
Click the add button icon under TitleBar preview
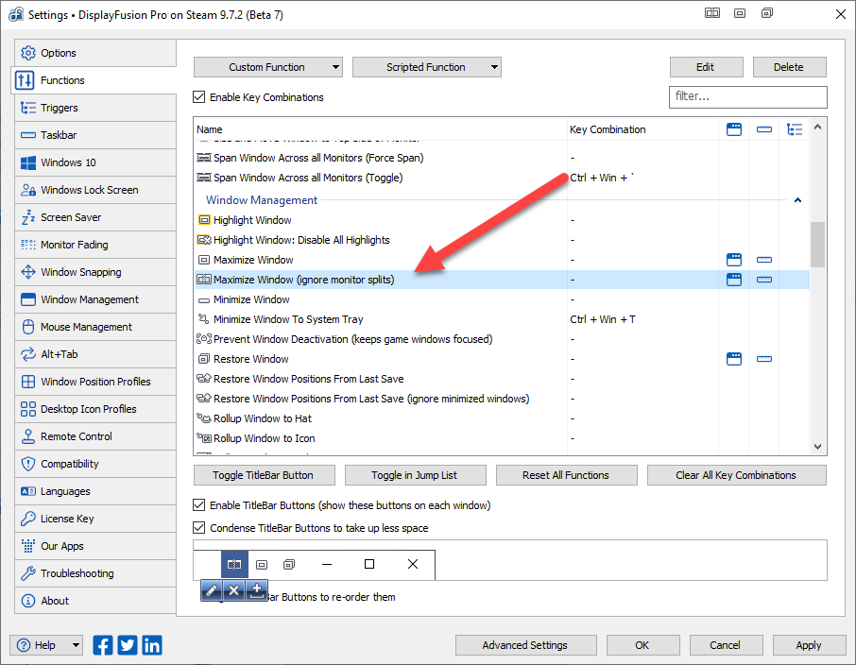click(256, 590)
